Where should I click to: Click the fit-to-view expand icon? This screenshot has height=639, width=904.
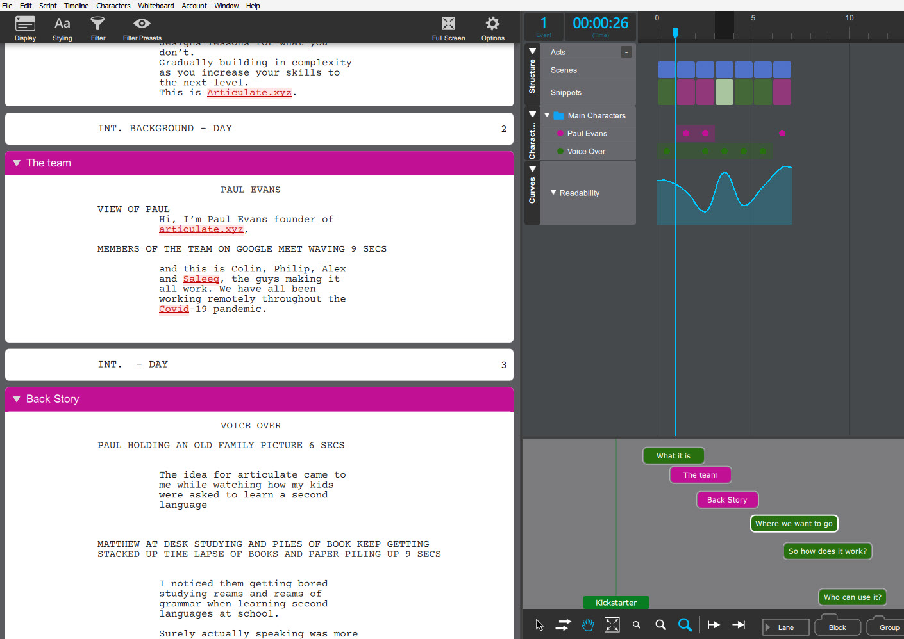(612, 625)
